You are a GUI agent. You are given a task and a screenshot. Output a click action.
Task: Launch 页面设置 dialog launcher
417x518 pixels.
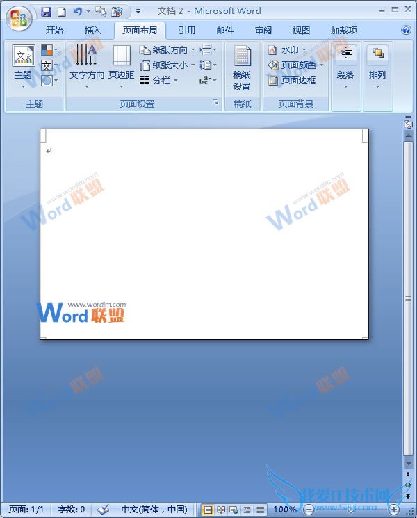tap(215, 102)
